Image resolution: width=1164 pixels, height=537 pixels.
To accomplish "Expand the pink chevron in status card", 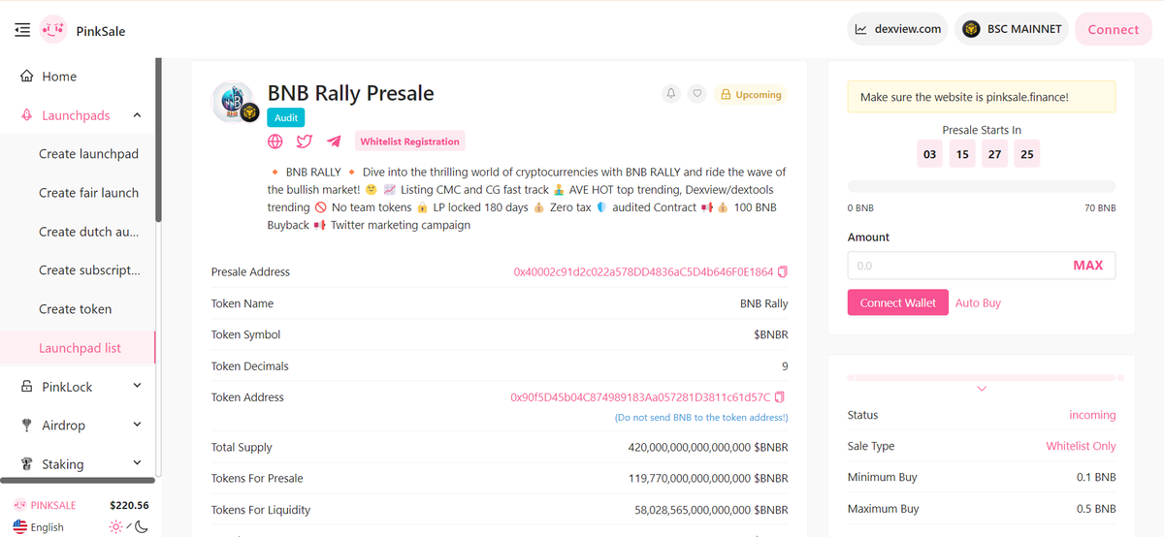I will (982, 389).
